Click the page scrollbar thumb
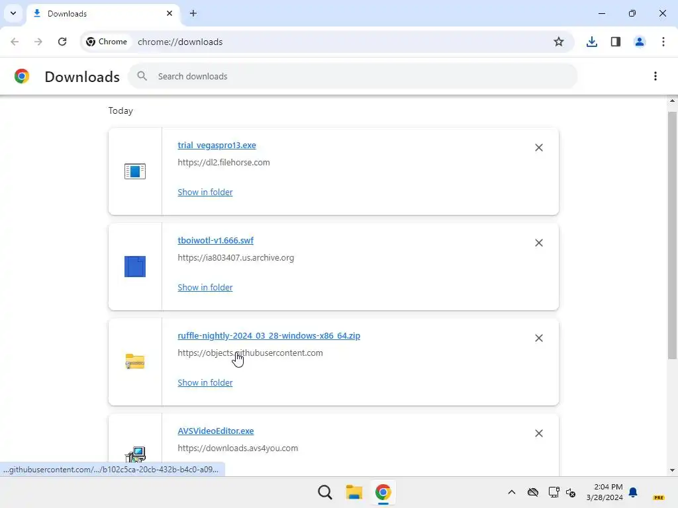 point(672,235)
